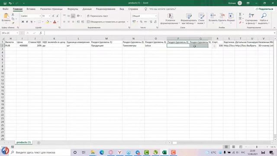
Task: Open Task View in taskbar
Action: (84, 152)
